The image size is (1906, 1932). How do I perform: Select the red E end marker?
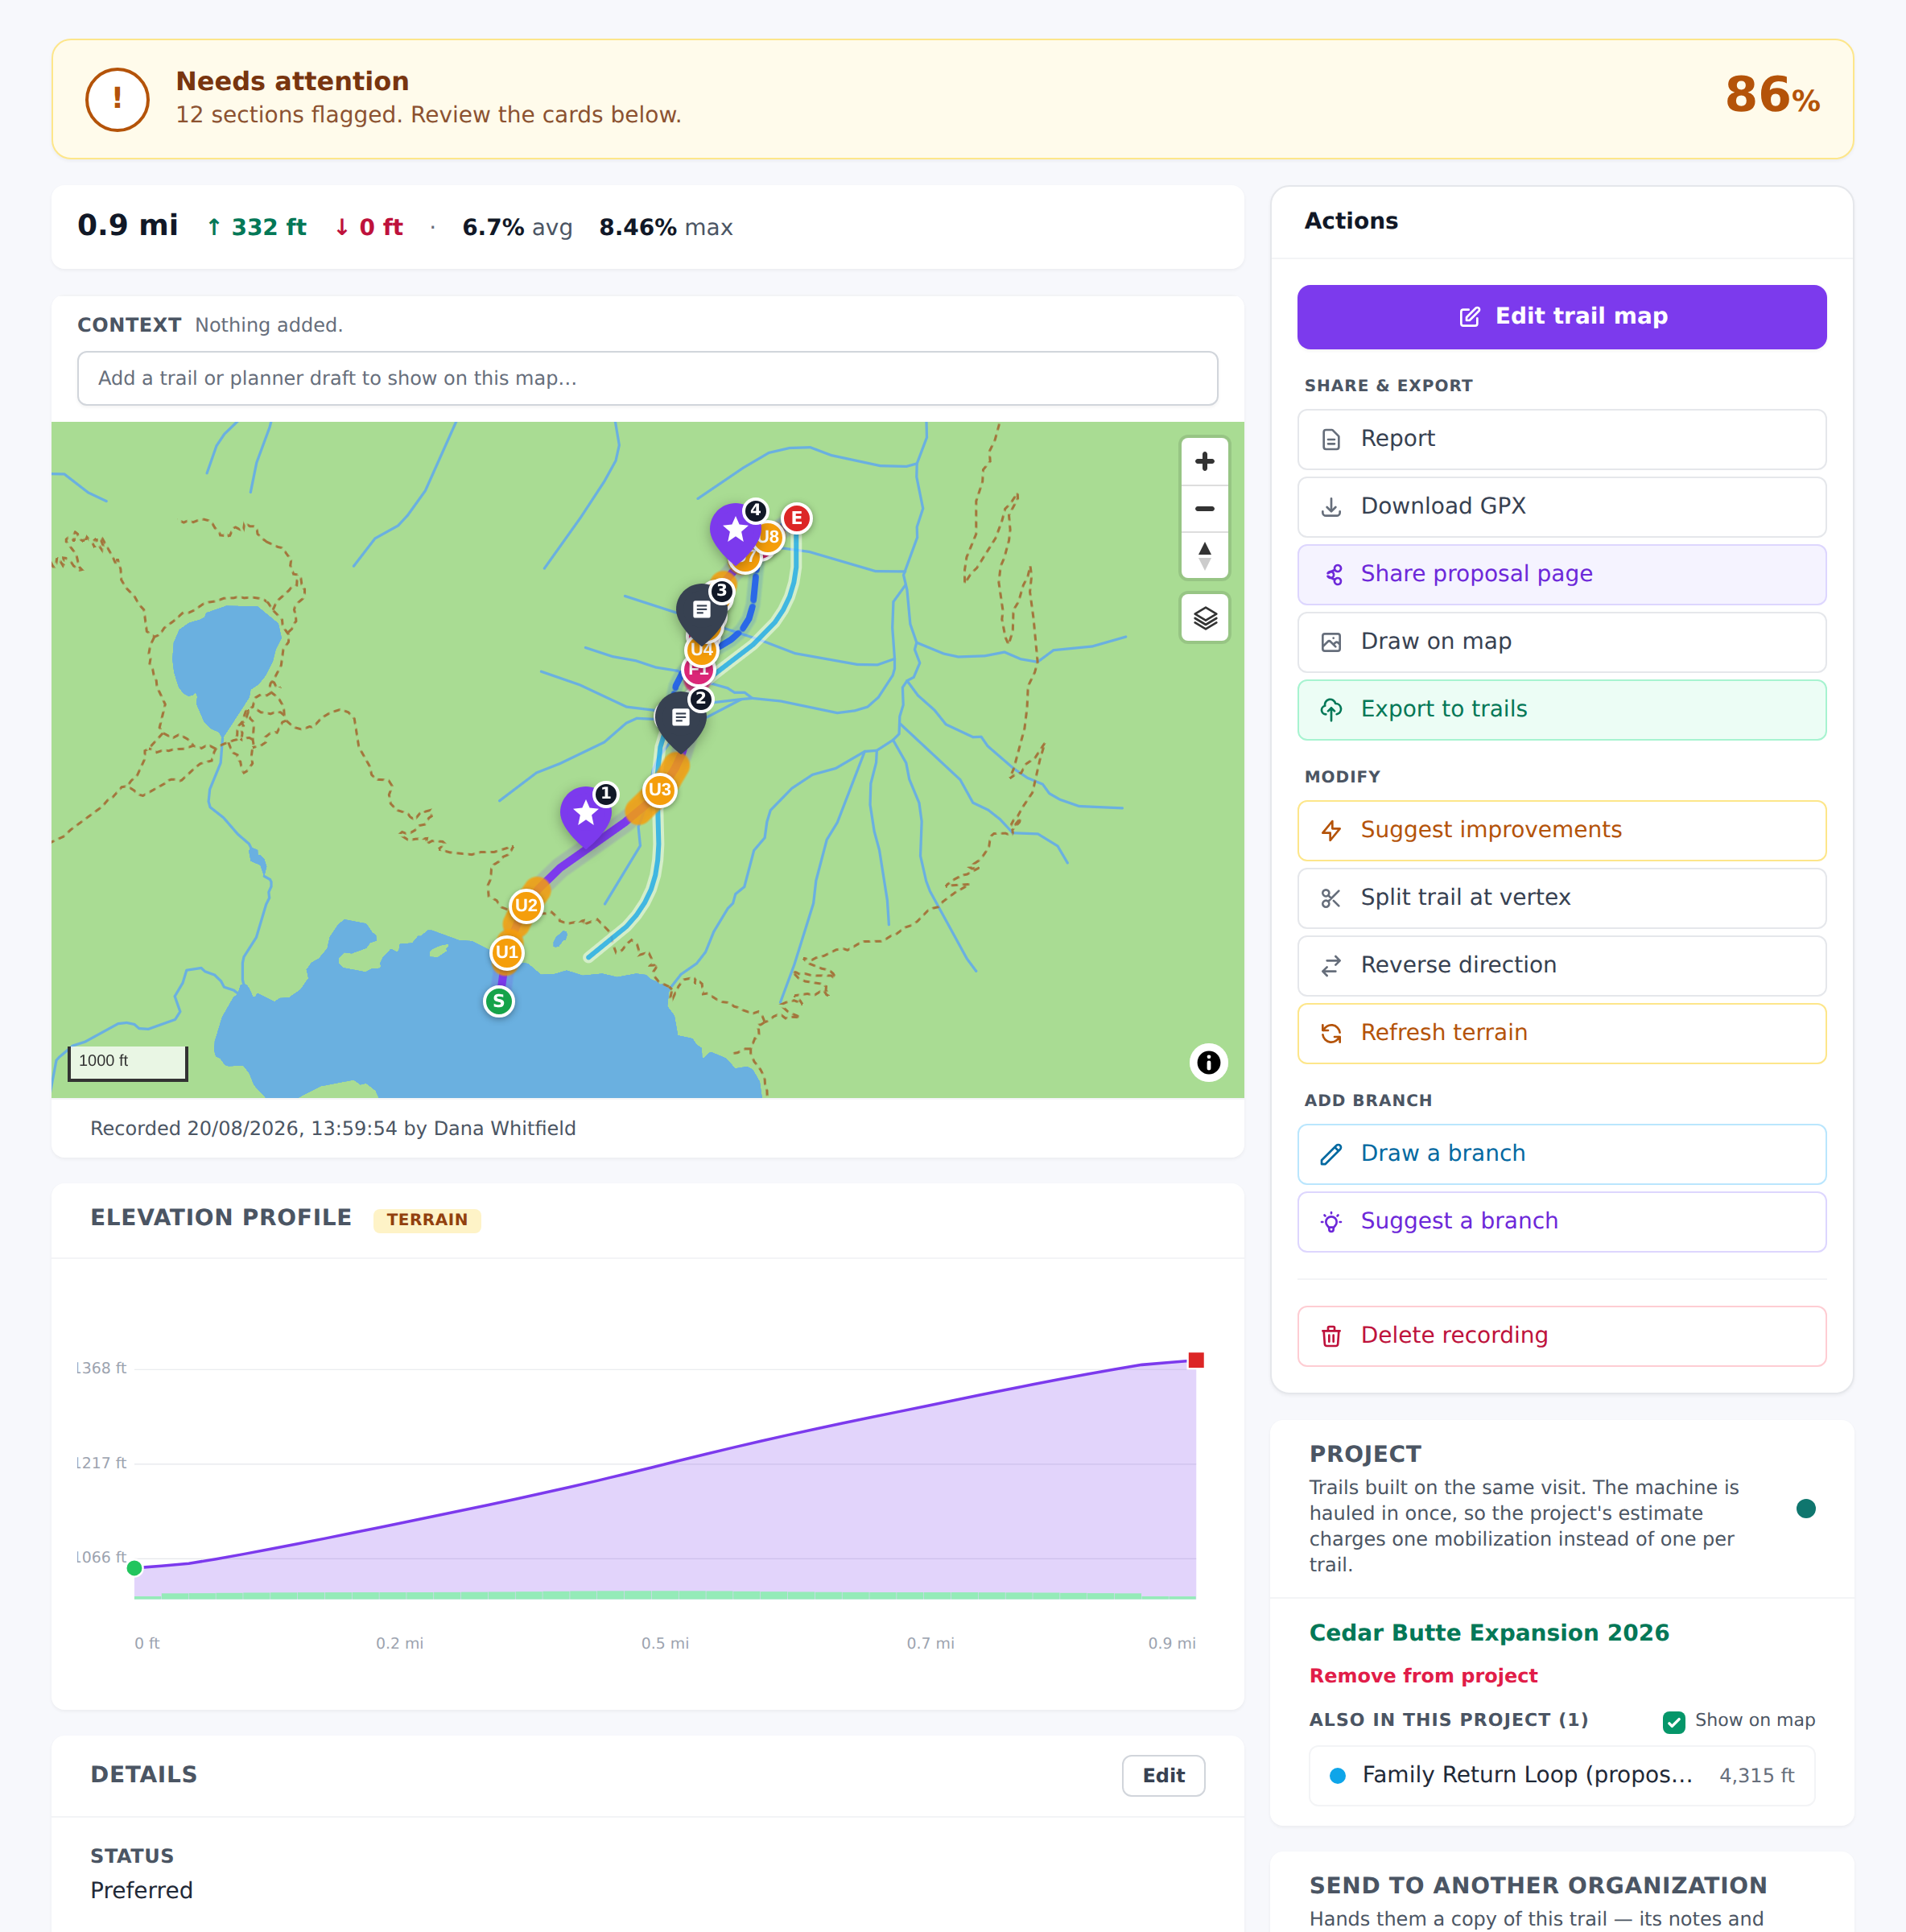(796, 518)
